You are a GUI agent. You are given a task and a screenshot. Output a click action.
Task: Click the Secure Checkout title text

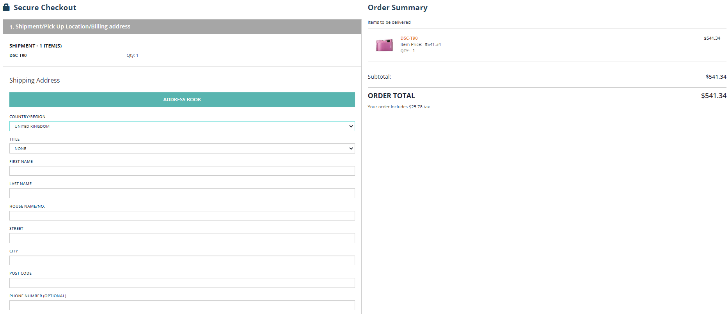coord(45,7)
